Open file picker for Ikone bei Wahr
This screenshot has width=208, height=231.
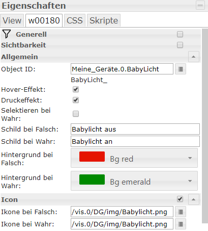(181, 224)
